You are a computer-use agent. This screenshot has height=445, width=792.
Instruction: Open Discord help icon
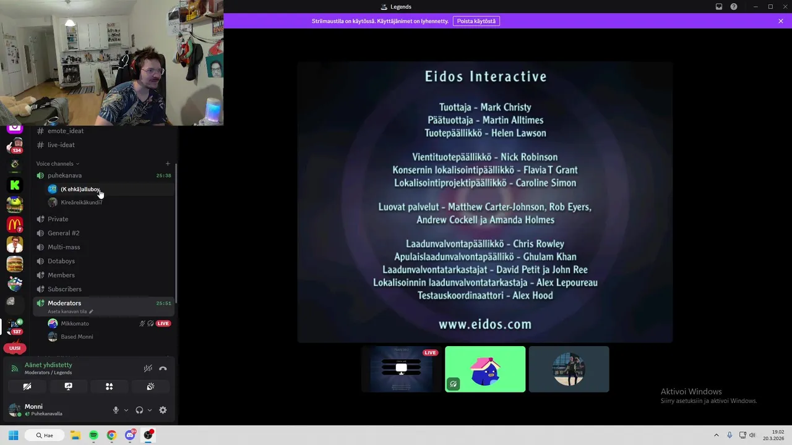[x=734, y=7]
